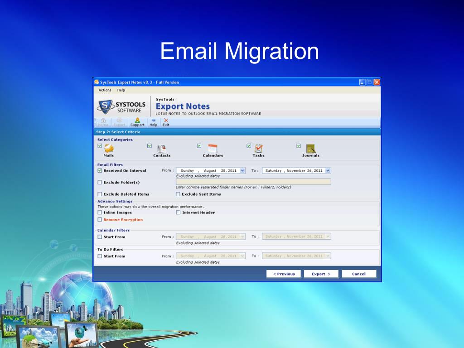Click the Tasks category icon

pyautogui.click(x=258, y=148)
